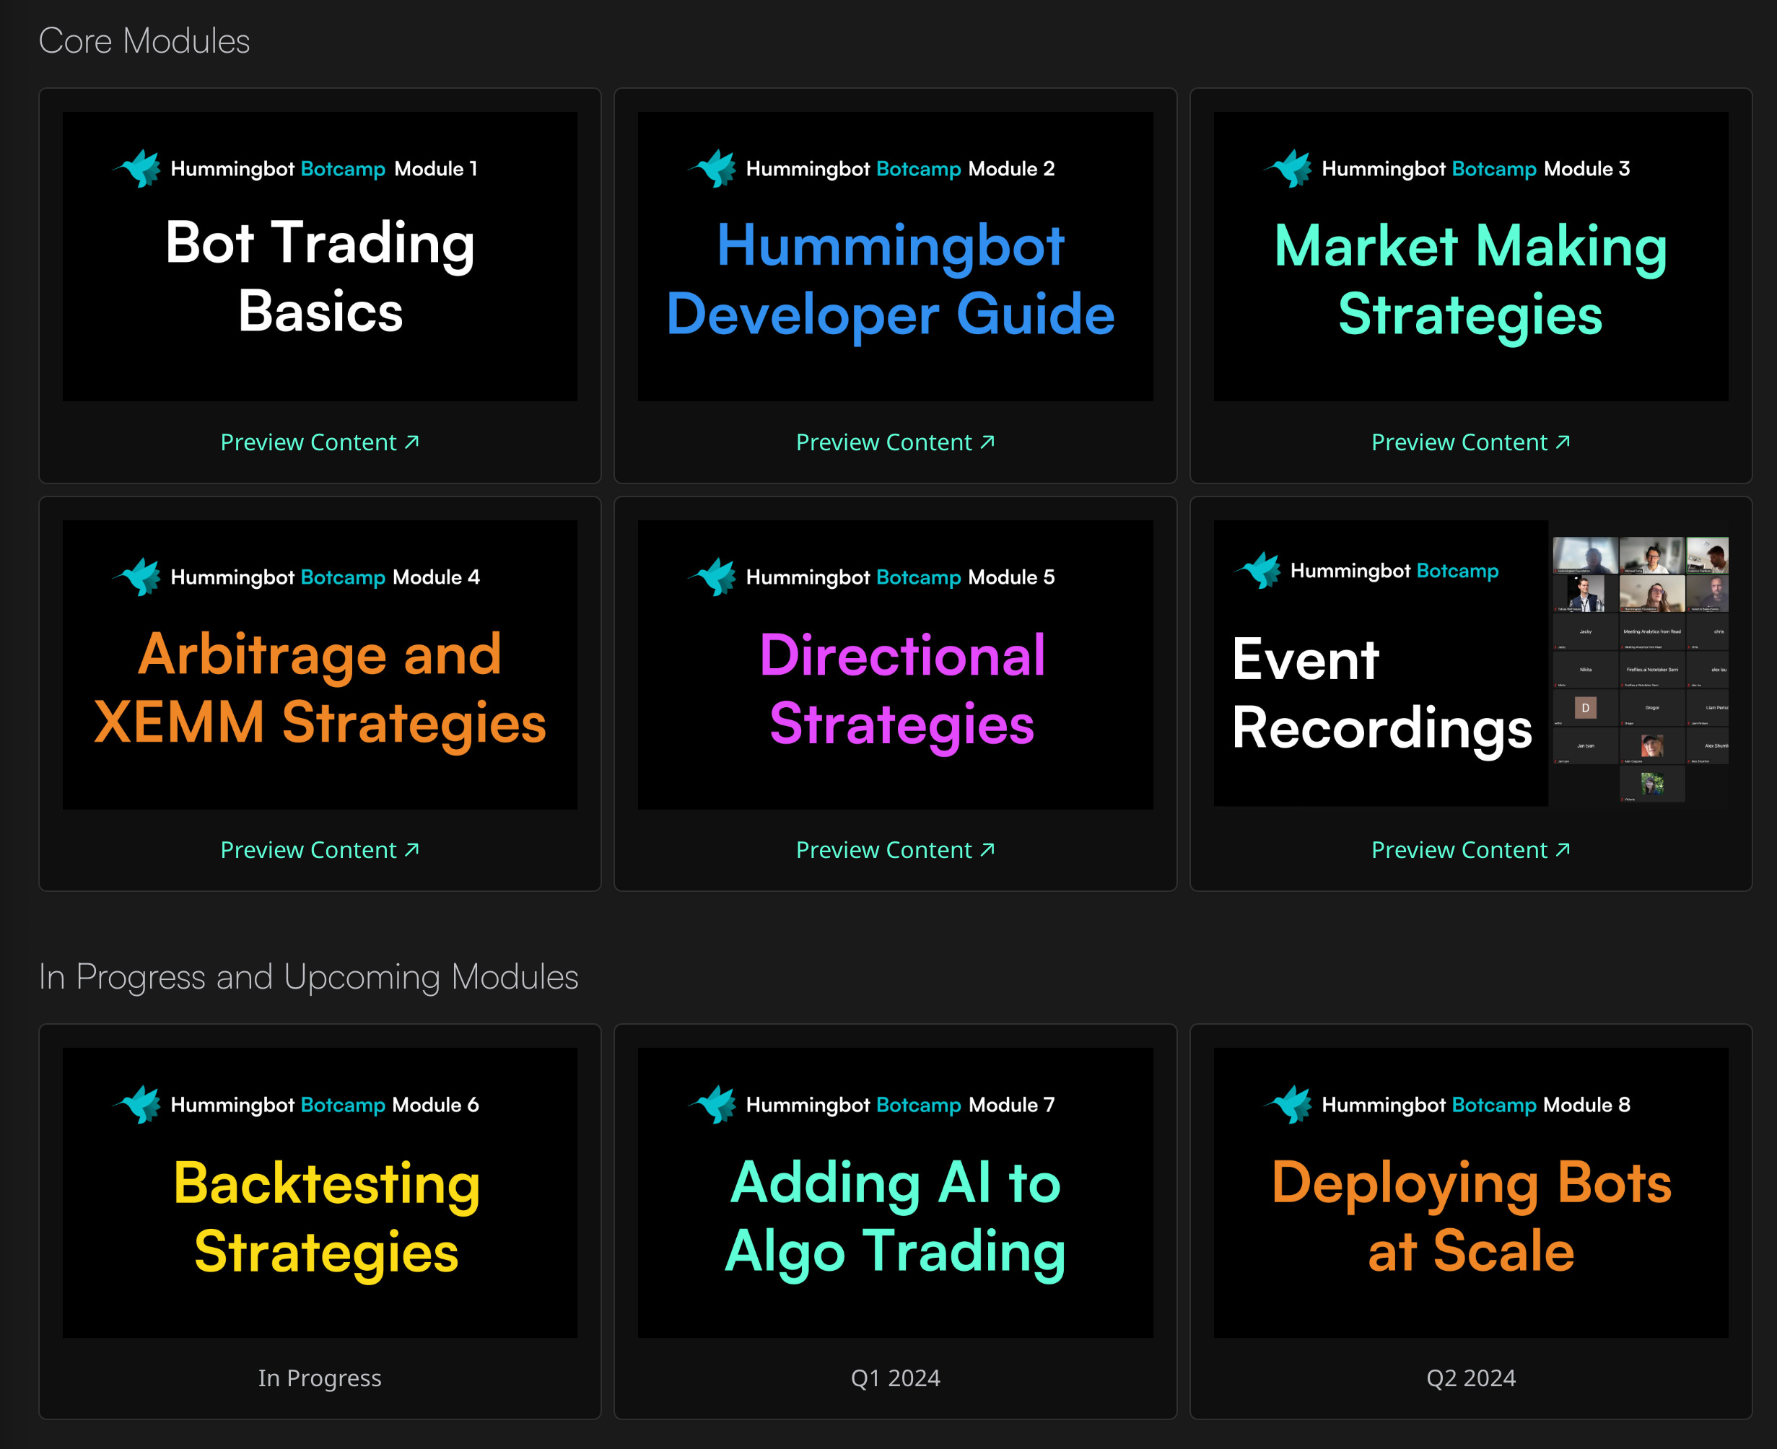Click the hummingbird logo on Module 3 card
Image resolution: width=1777 pixels, height=1449 pixels.
(1290, 169)
